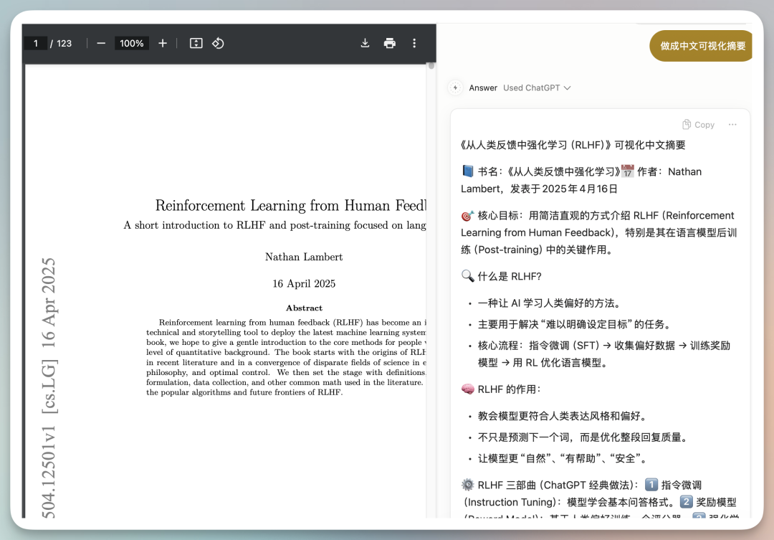774x540 pixels.
Task: Click the 什么是 RLHF? heading in the answer
Action: (x=509, y=276)
